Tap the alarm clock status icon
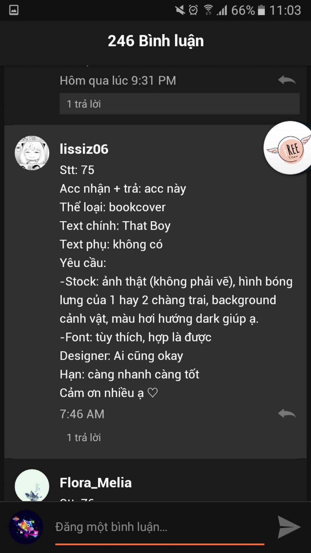This screenshot has height=553, width=311. coord(193,10)
